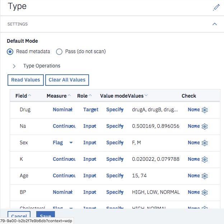Click the Clear All Values button
Viewport: 224px width, 224px height.
click(67, 80)
